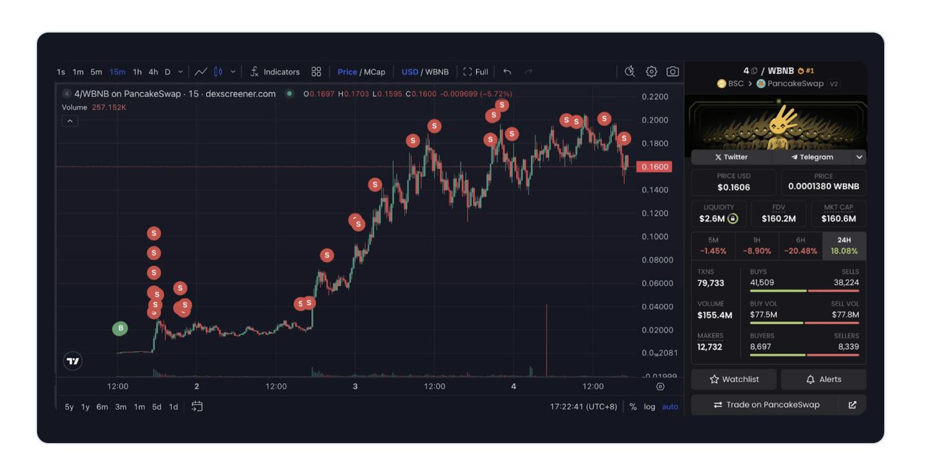Open the chart layout grid icon

tap(316, 72)
